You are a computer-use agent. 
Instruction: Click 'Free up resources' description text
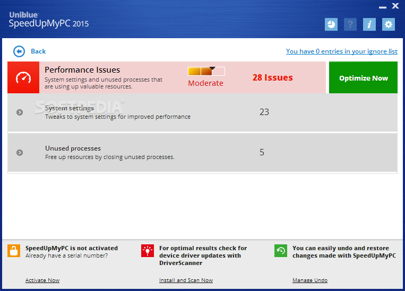[110, 157]
